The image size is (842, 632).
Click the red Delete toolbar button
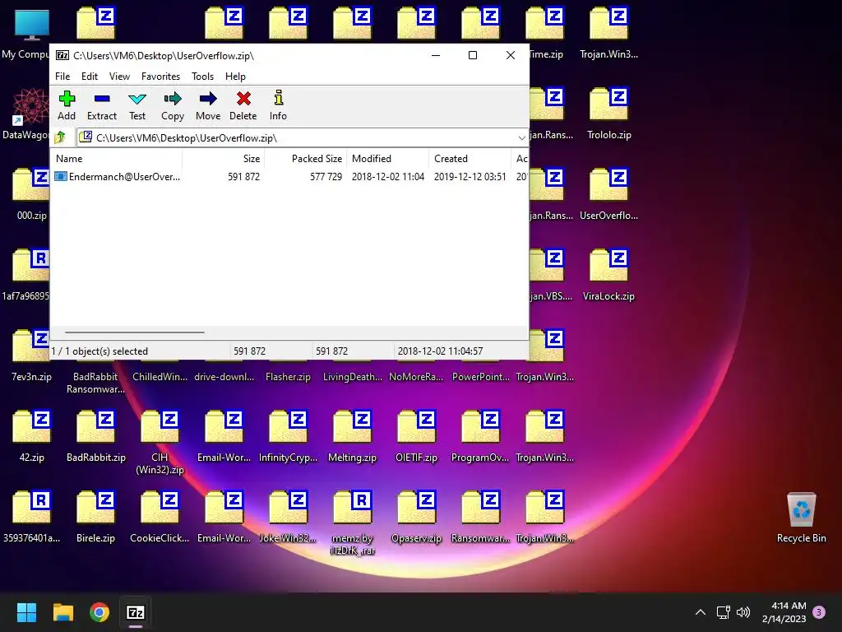click(x=243, y=105)
